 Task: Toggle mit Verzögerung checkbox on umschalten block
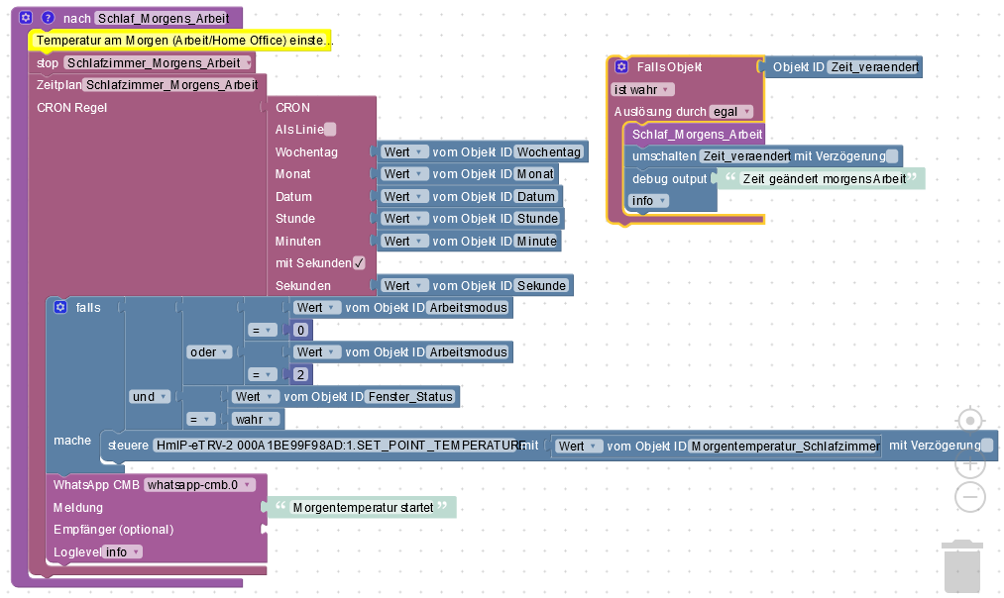(x=892, y=156)
